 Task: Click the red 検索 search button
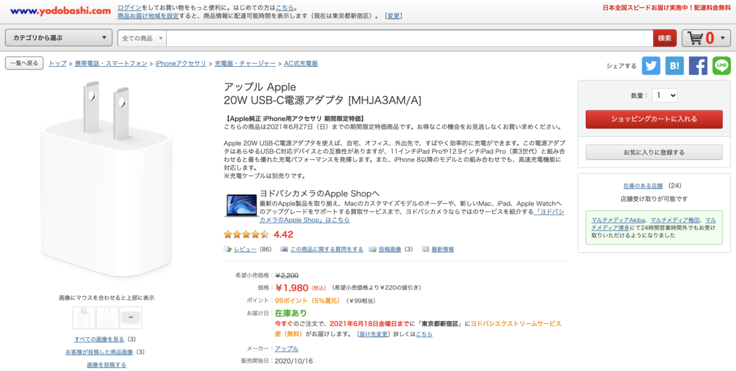[x=665, y=38]
